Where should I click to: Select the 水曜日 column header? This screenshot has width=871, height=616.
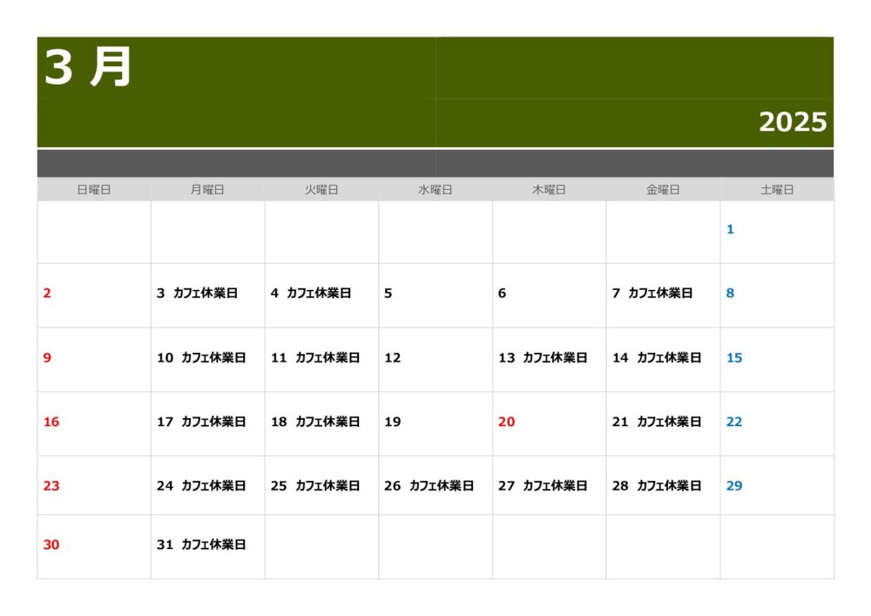pos(435,190)
